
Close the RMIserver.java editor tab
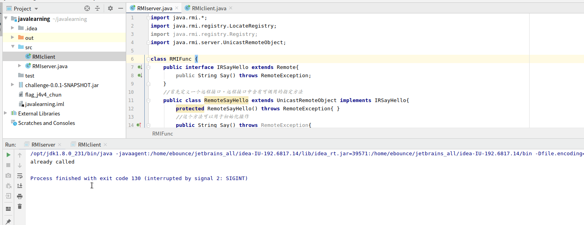coord(176,8)
